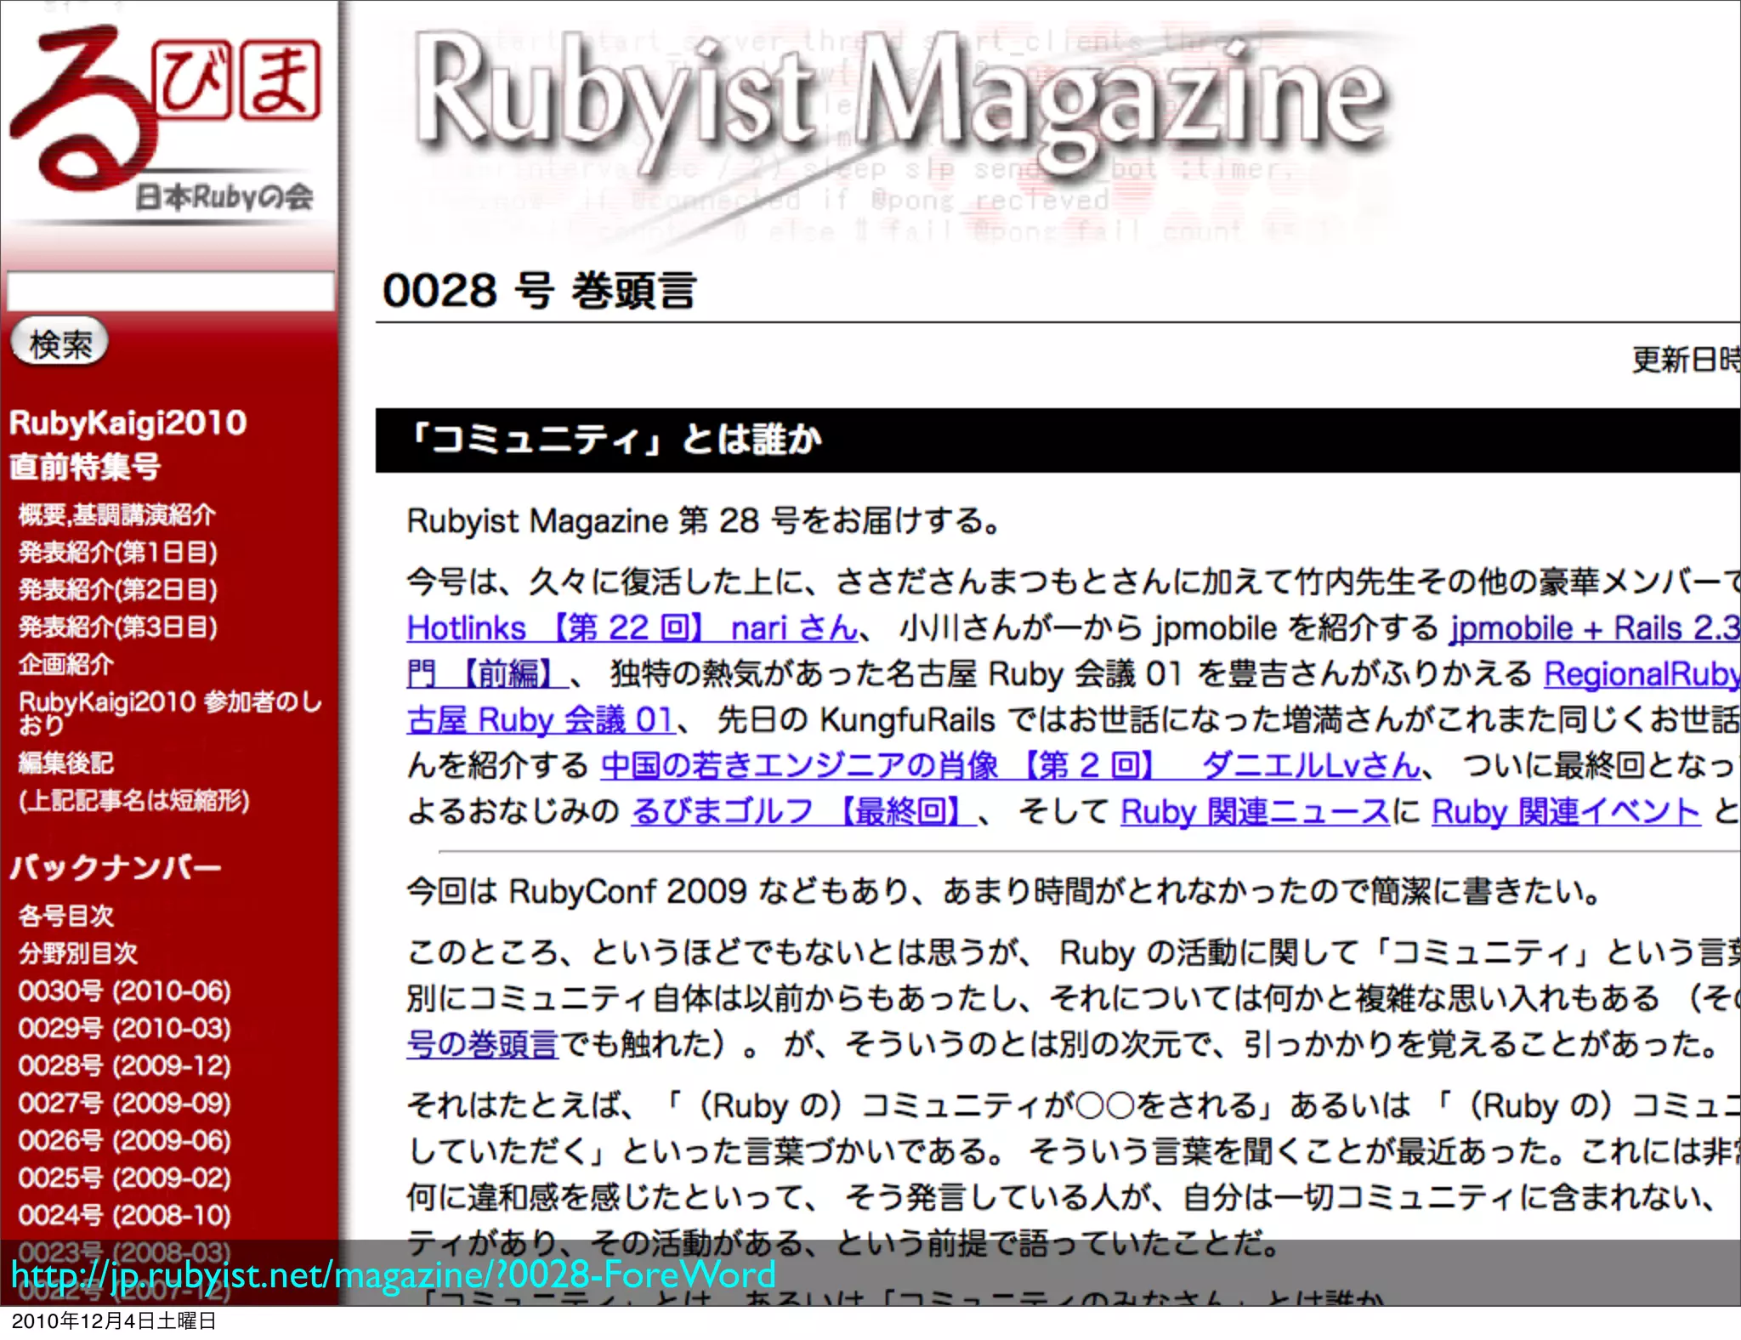1741x1340 pixels.
Task: Focus the sidebar search input field
Action: coord(170,291)
